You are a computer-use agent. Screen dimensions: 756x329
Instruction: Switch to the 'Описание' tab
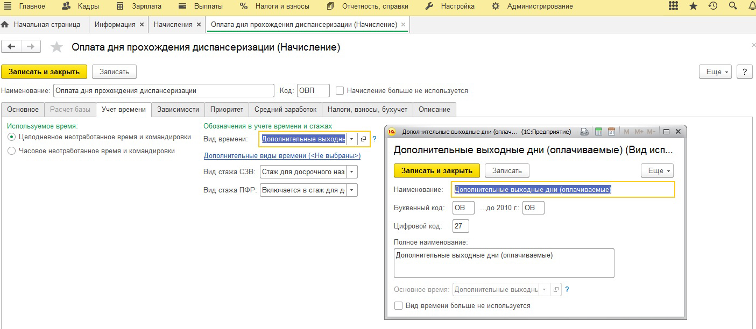coord(434,109)
